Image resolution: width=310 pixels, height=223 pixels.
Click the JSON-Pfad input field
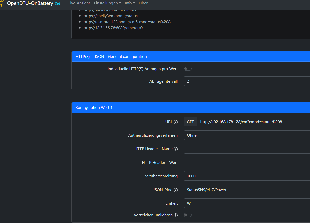247,190
